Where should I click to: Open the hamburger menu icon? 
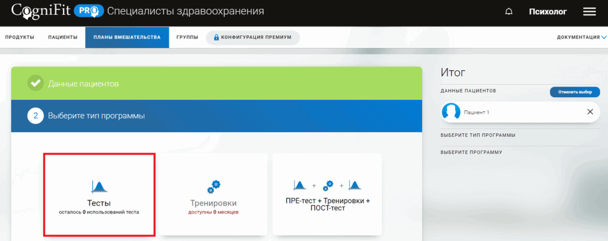tap(589, 12)
